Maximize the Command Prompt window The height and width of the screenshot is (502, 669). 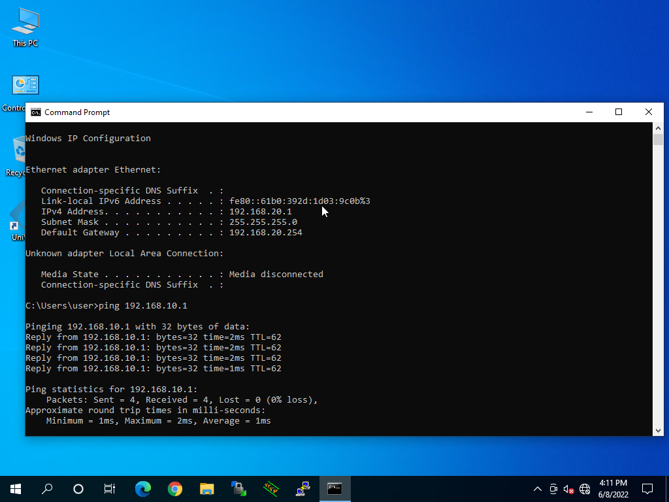619,112
